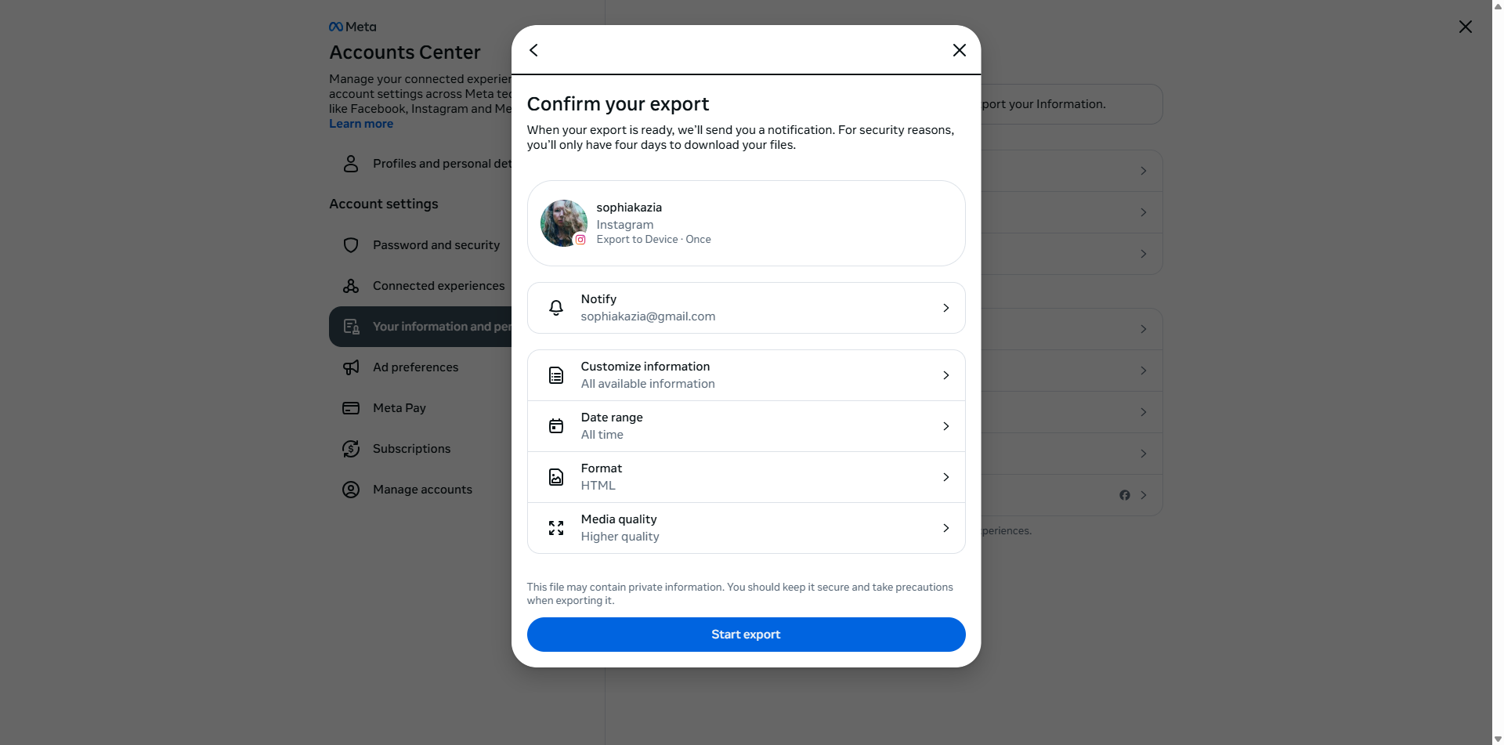Open Customize information
This screenshot has height=745, width=1504.
[746, 375]
